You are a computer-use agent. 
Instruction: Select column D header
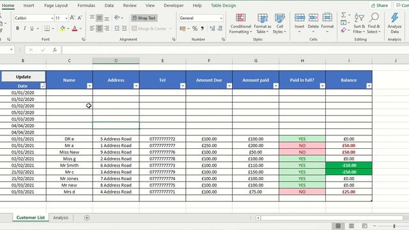(x=116, y=61)
